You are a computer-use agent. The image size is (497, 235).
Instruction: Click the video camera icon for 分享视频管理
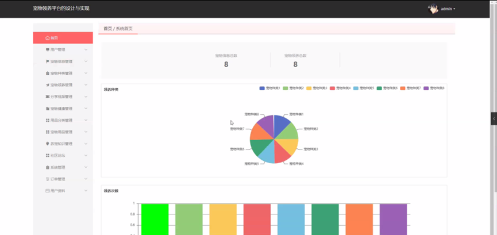48,97
